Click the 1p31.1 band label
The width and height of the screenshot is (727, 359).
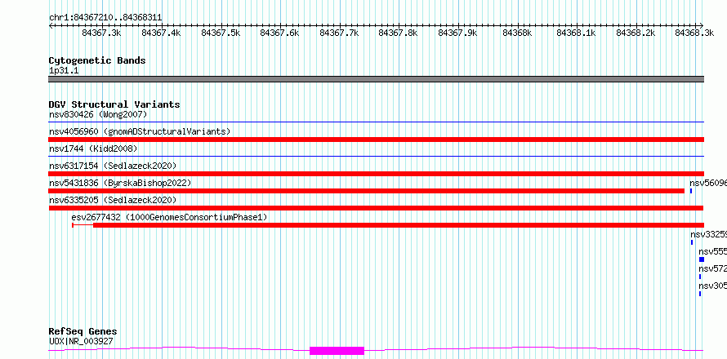pos(64,70)
